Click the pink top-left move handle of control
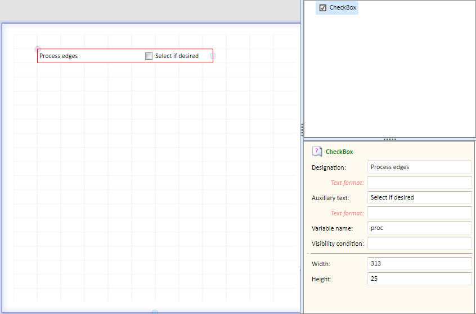Screen dimensions: 476x314 point(38,49)
